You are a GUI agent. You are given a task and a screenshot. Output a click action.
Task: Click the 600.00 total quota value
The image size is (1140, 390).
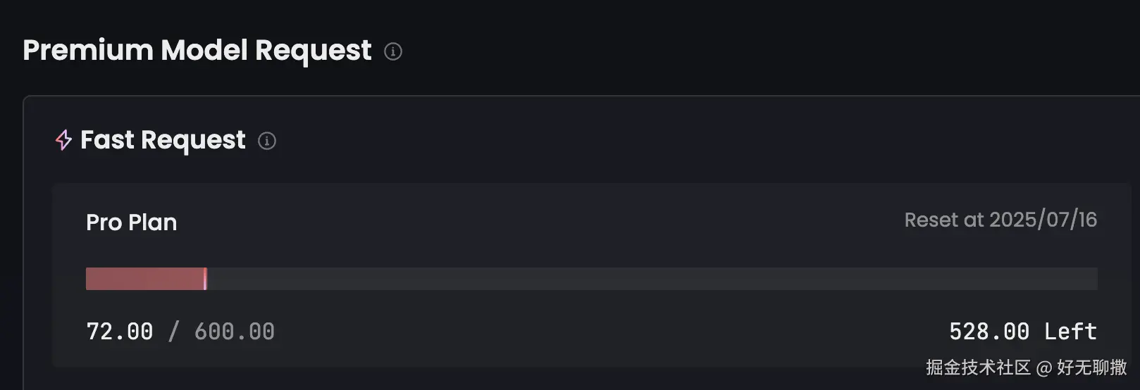click(234, 332)
